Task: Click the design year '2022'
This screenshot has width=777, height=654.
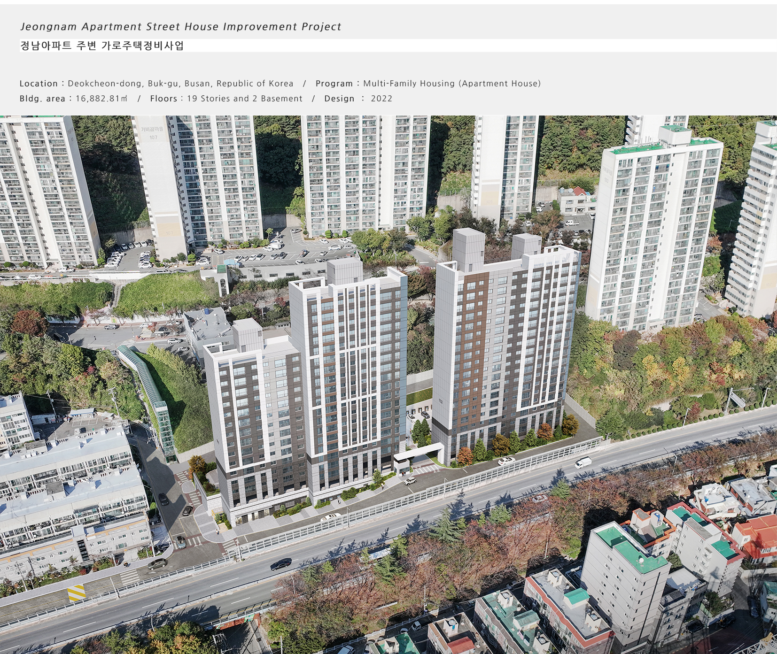Action: (x=381, y=99)
